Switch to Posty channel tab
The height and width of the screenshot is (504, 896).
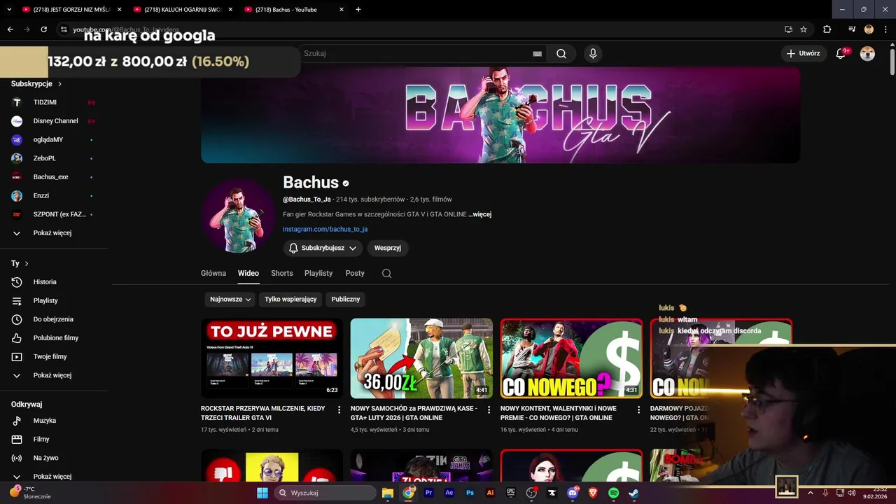355,274
